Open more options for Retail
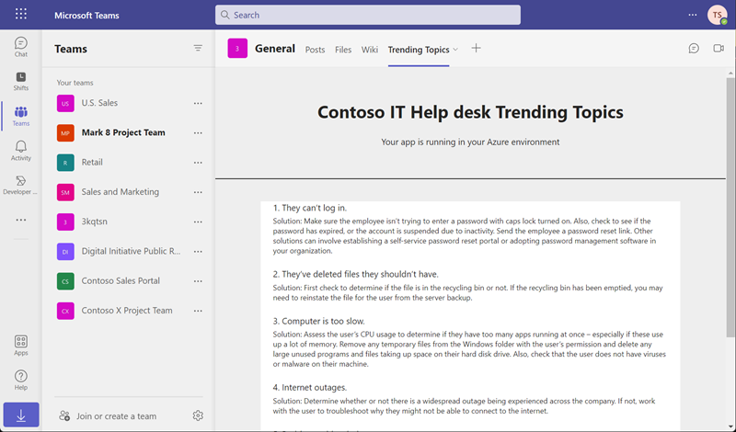 point(198,163)
